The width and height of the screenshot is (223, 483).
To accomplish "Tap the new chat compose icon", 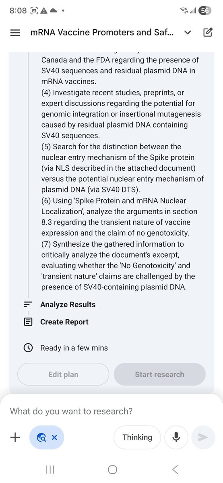I will (x=208, y=33).
